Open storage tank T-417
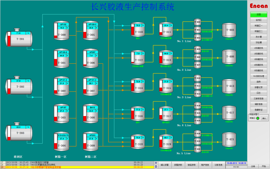Viewport: 270px width, 169px height. [229, 113]
